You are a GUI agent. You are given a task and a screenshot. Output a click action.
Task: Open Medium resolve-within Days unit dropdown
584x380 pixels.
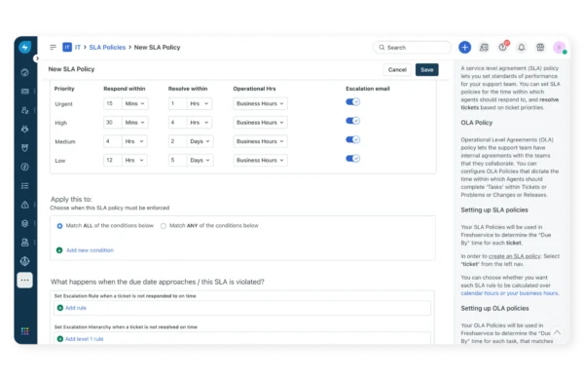[200, 141]
